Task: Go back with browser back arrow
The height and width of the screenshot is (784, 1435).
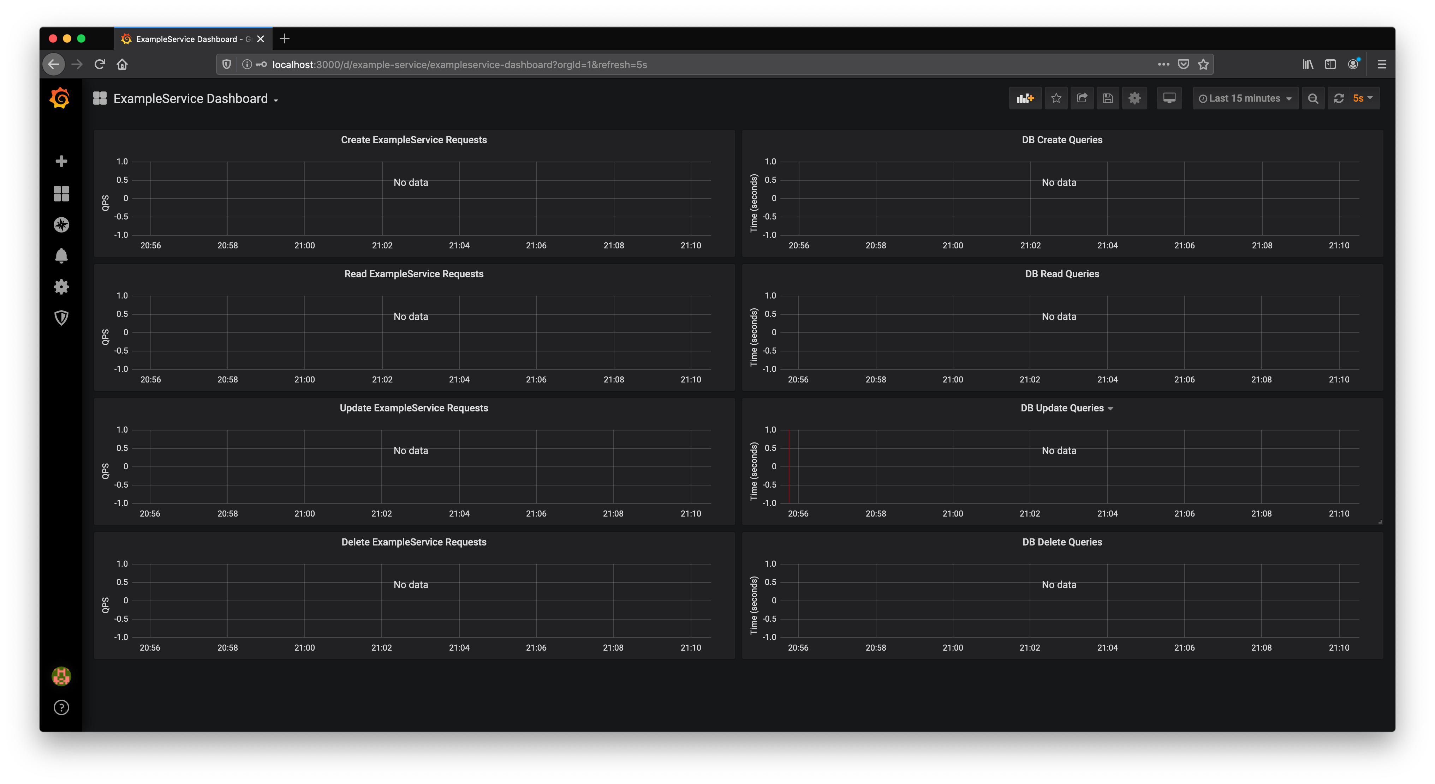Action: tap(53, 65)
